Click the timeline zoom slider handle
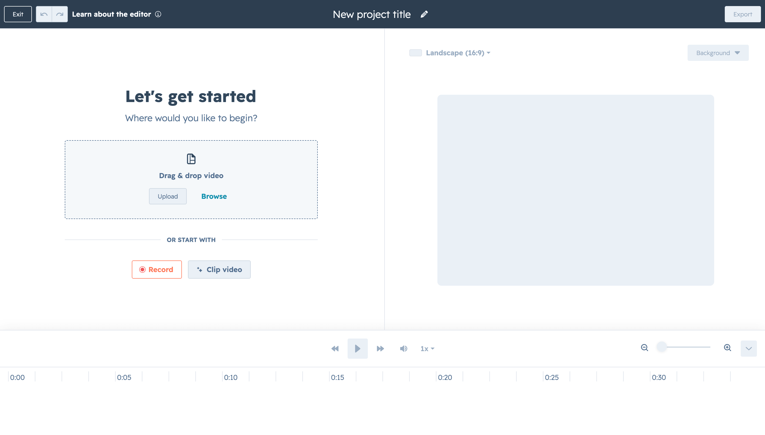This screenshot has width=765, height=435. pos(662,347)
